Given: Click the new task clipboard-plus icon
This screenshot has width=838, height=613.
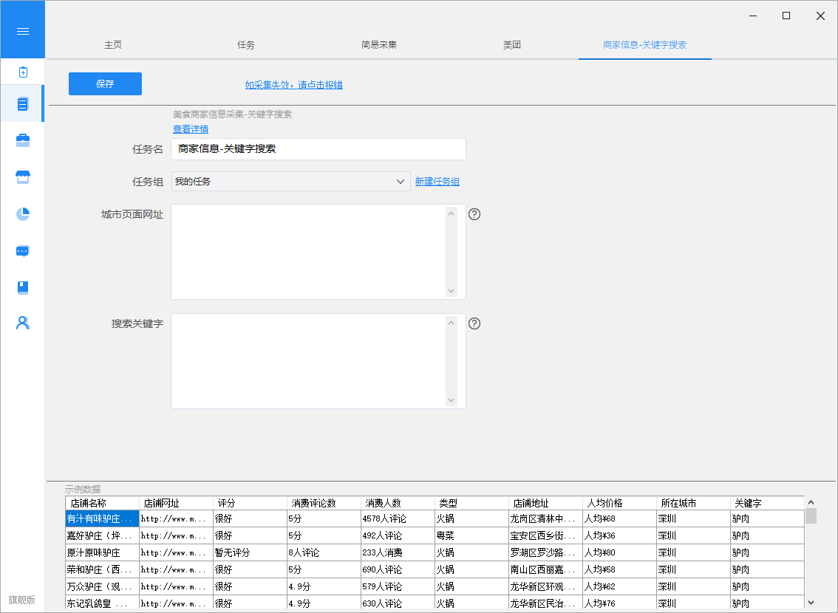Looking at the screenshot, I should coord(23,72).
